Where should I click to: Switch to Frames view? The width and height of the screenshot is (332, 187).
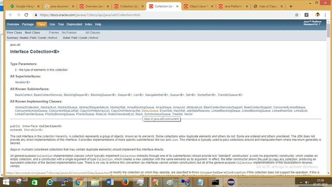(54, 33)
